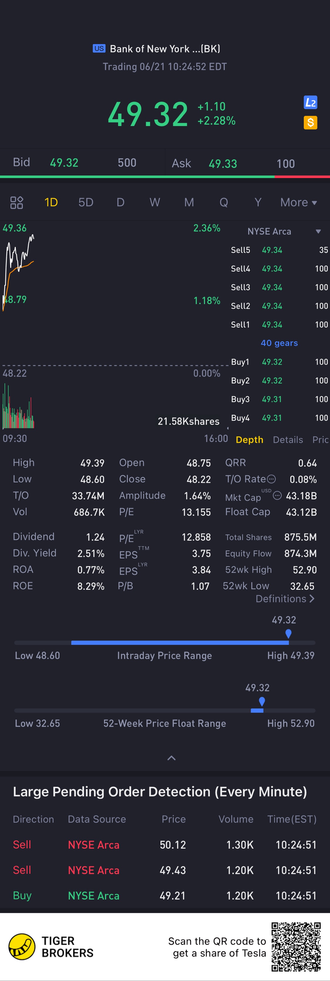This screenshot has height=981, width=330.
Task: Select the Depth tab
Action: click(x=249, y=439)
